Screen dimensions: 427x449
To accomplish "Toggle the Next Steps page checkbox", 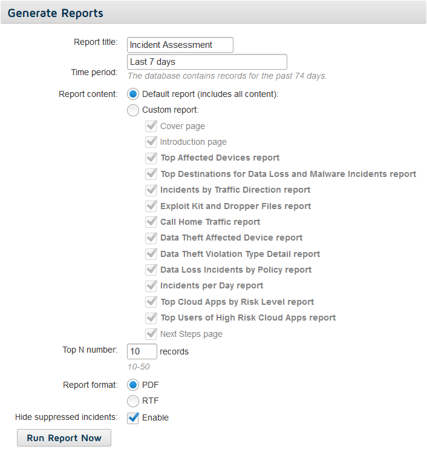I will point(151,334).
